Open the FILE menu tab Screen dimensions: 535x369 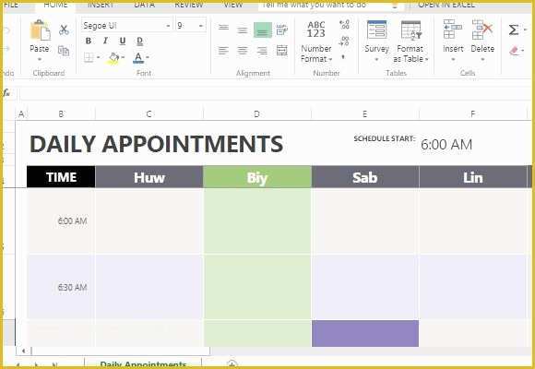11,5
